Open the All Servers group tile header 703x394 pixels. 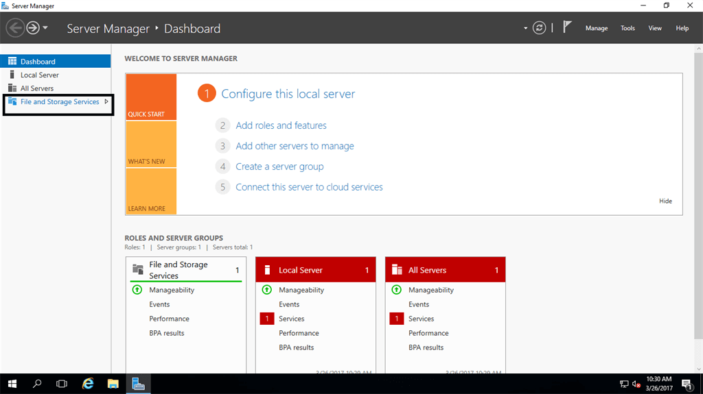tap(445, 270)
